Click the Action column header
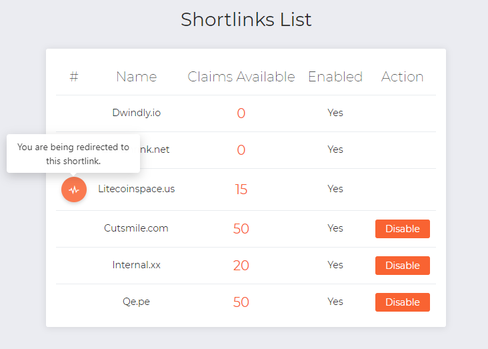Image resolution: width=488 pixels, height=349 pixels. [402, 77]
